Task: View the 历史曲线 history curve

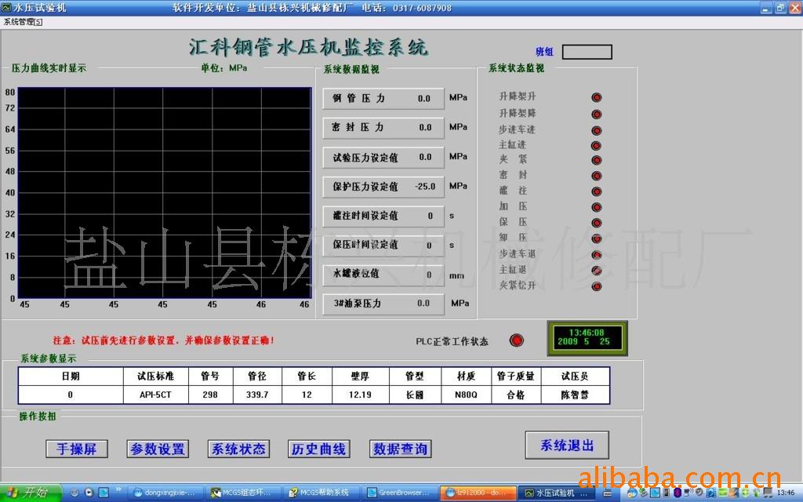Action: (x=319, y=449)
